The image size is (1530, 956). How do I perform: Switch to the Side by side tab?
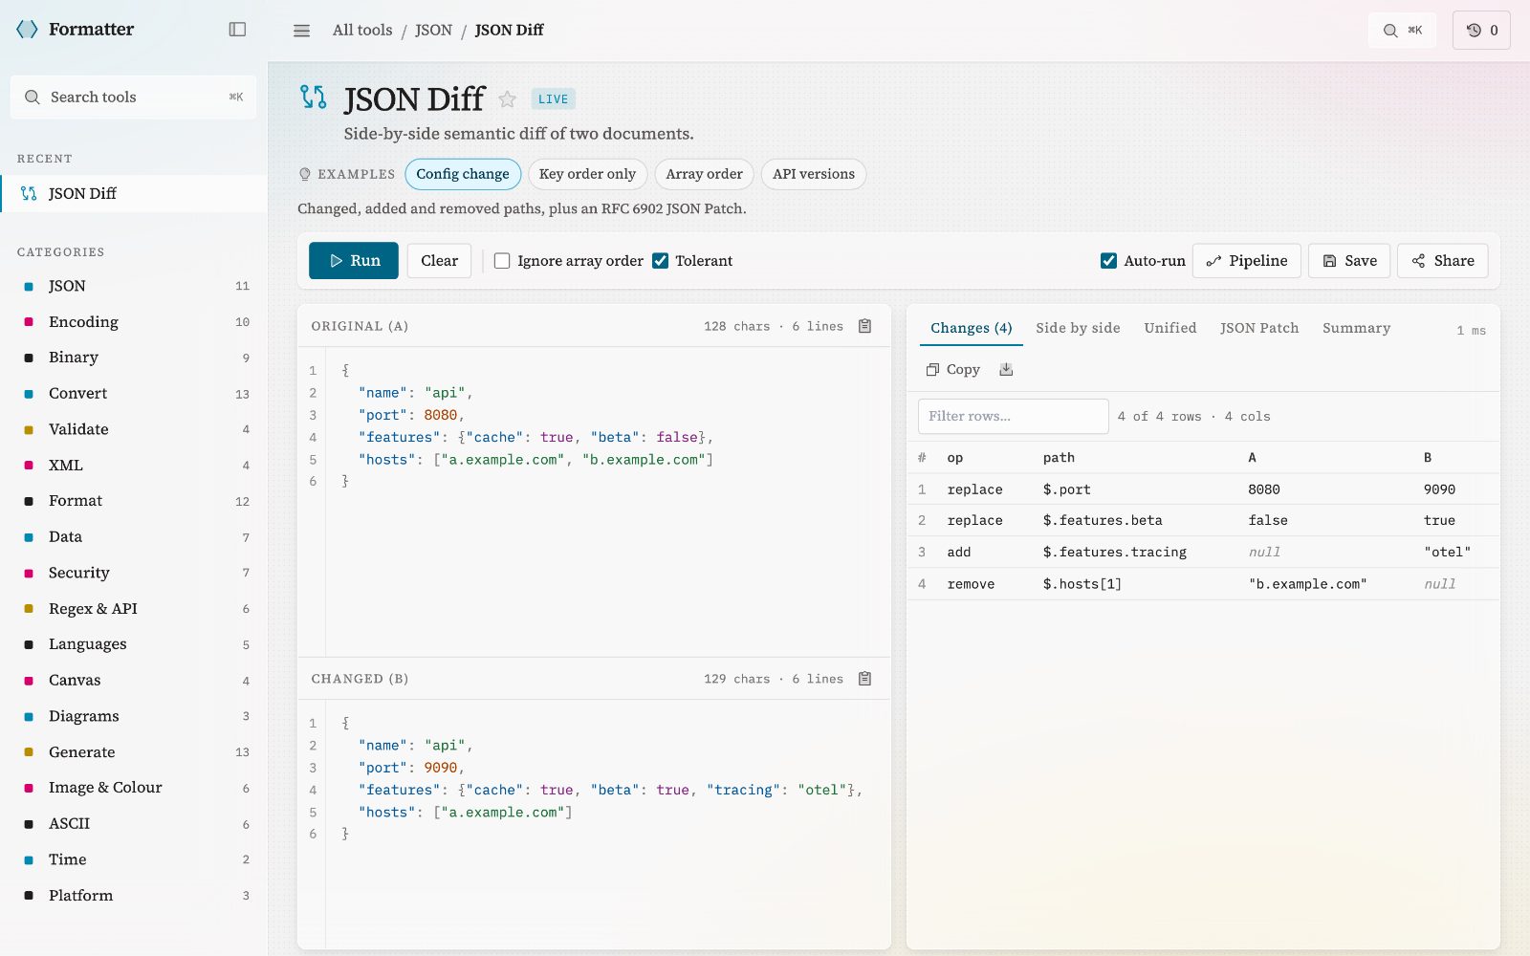1078,328
